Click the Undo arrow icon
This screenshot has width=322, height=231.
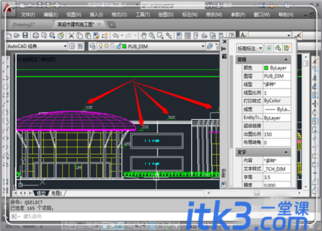coord(116,35)
